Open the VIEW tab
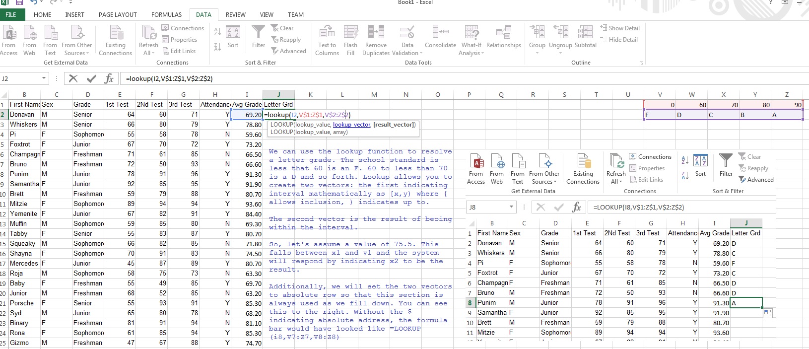 point(267,15)
